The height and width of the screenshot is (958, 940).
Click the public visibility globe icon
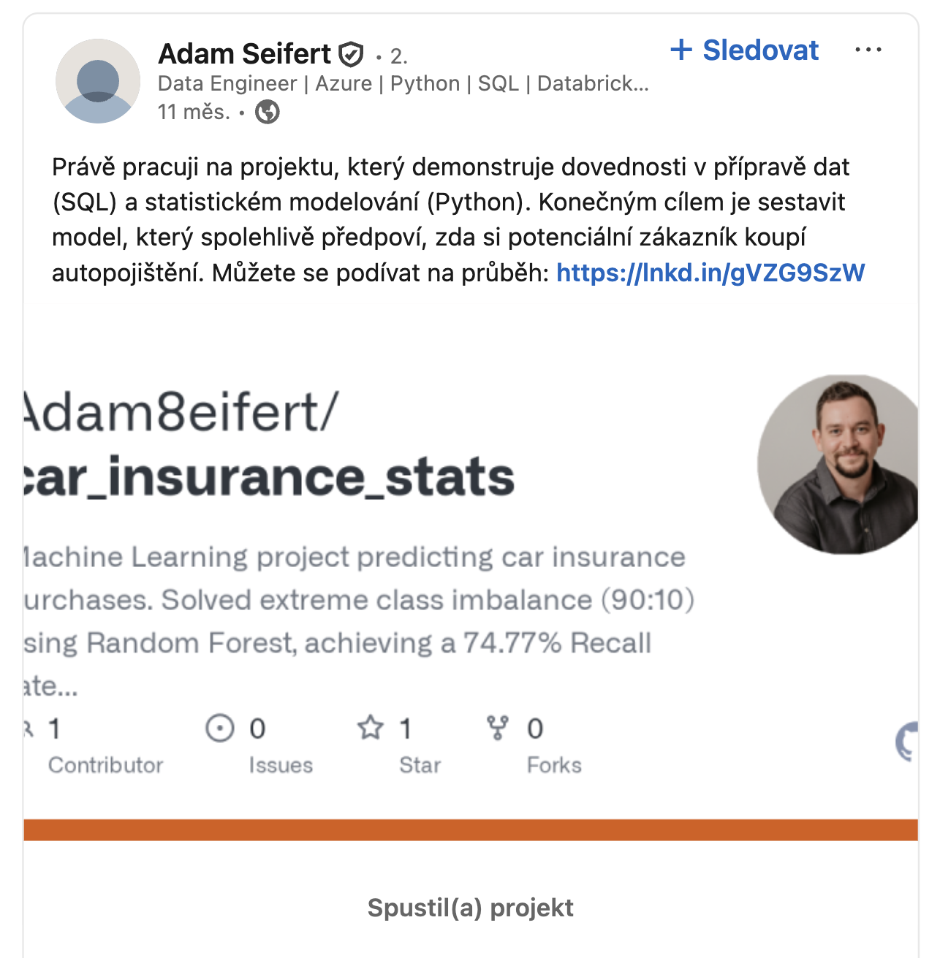pos(268,112)
